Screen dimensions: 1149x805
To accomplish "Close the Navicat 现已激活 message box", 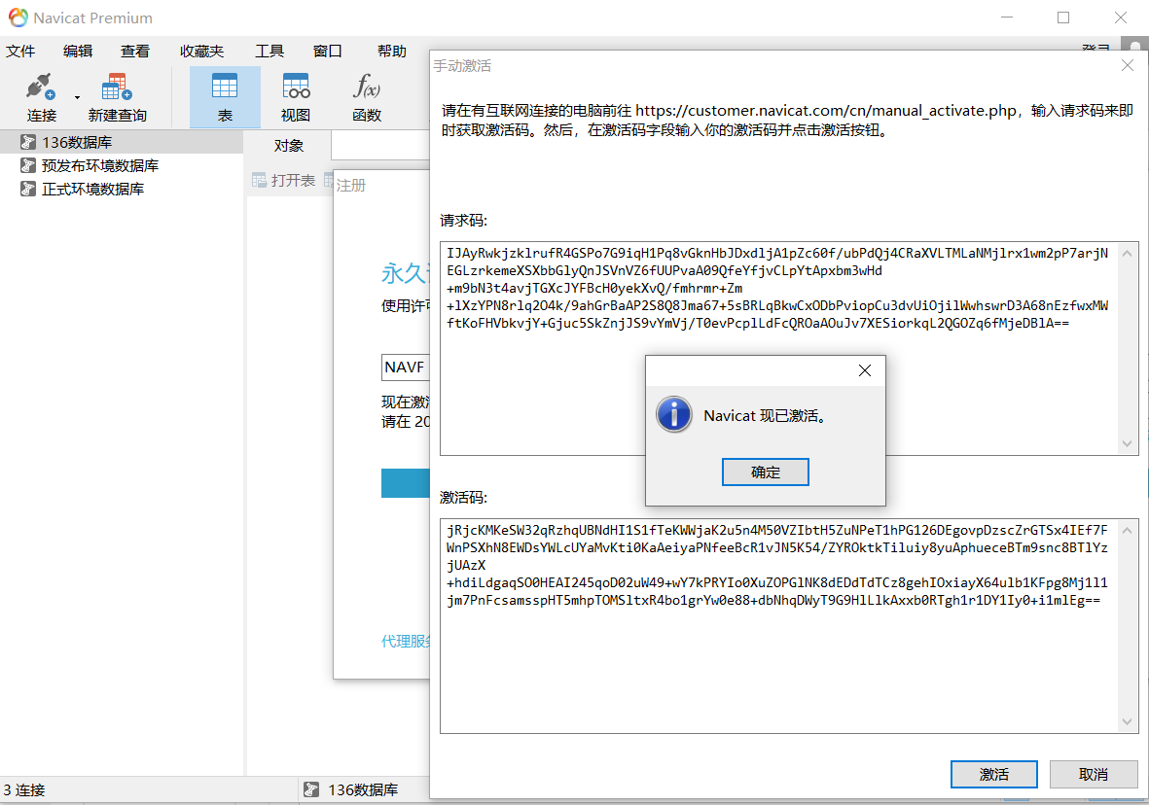I will pos(865,370).
